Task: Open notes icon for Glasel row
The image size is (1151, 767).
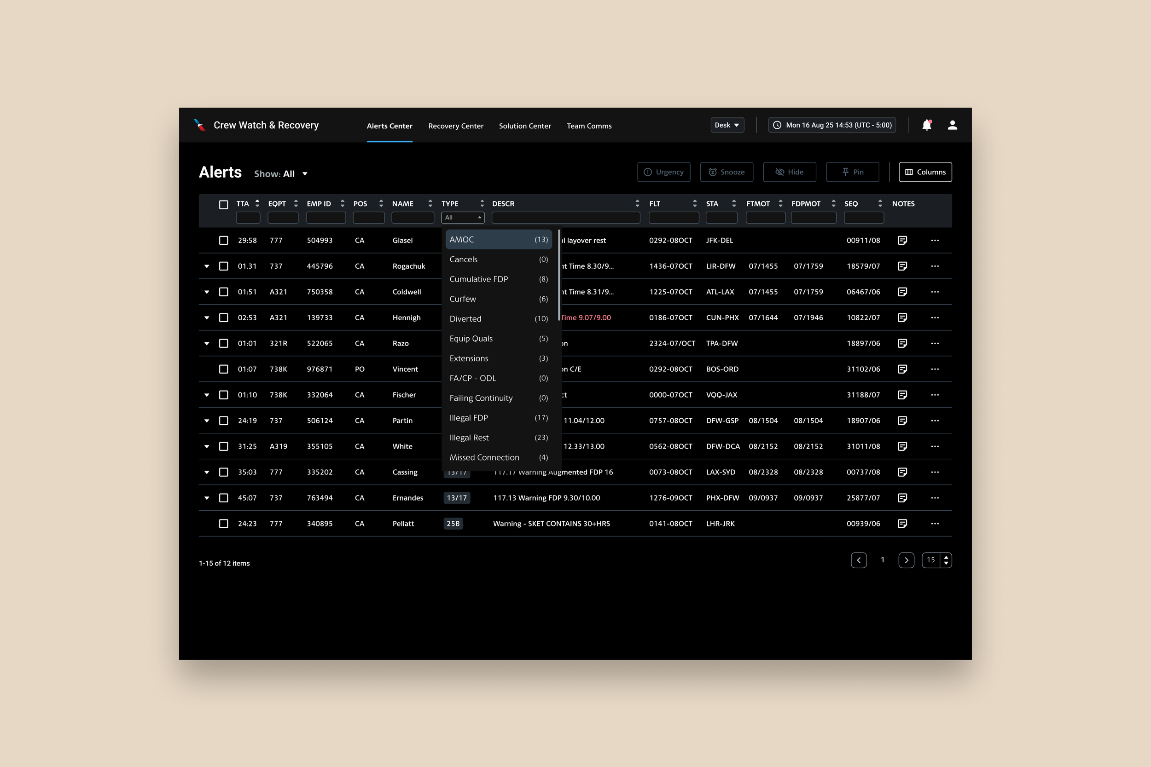Action: (902, 240)
